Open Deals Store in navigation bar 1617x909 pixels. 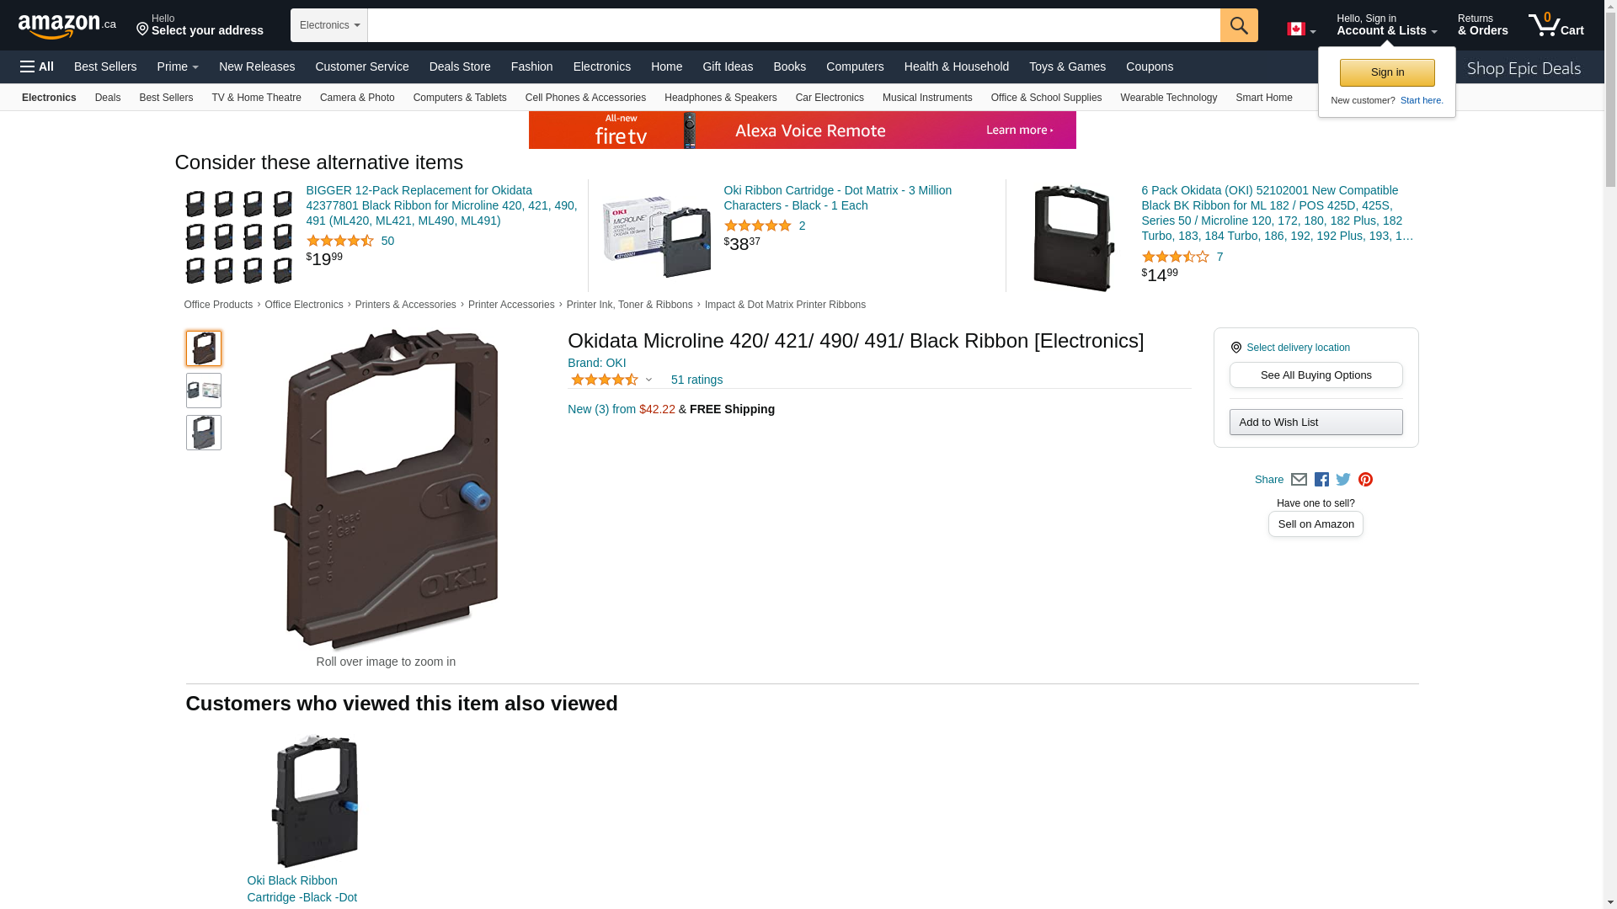(460, 66)
